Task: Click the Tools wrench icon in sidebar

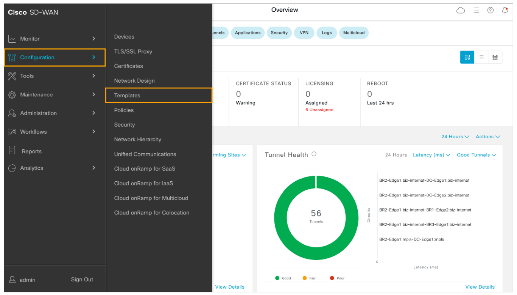Action: click(x=12, y=76)
